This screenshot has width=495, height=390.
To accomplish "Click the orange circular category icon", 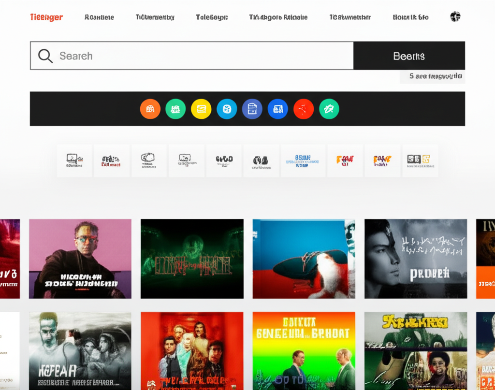I will click(150, 109).
